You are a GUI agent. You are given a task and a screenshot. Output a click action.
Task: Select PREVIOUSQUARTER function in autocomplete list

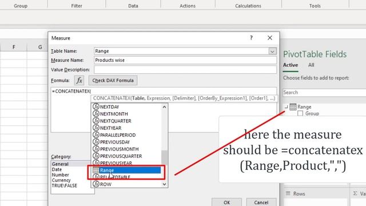tap(126, 156)
